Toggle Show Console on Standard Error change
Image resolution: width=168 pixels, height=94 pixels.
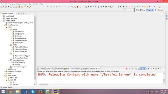pyautogui.click(x=145, y=69)
